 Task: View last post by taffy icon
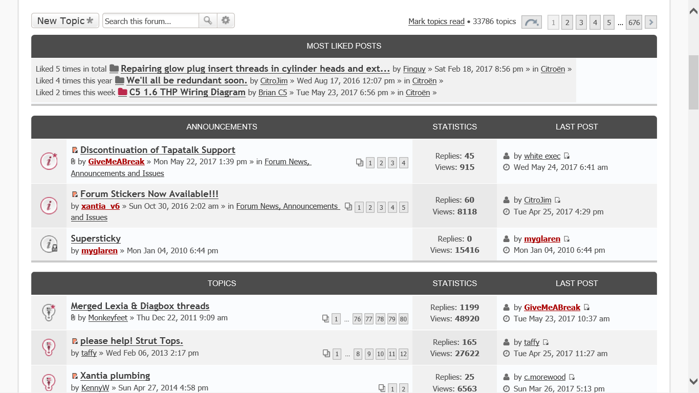pos(545,342)
